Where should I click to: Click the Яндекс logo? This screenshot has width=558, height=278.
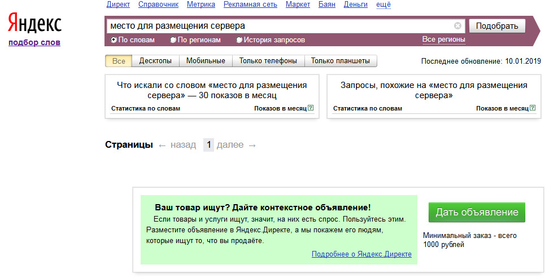click(x=34, y=24)
